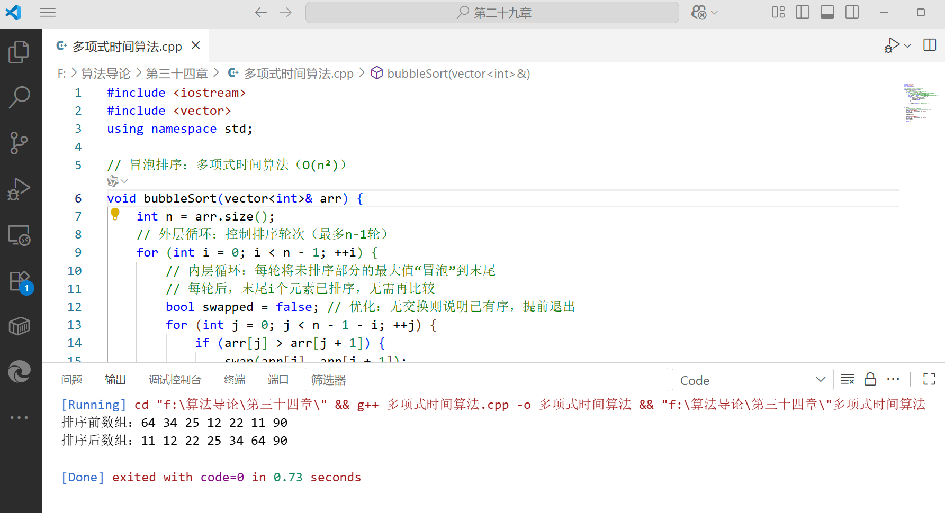The image size is (945, 513).
Task: Switch to the 终端 panel tab
Action: click(235, 380)
